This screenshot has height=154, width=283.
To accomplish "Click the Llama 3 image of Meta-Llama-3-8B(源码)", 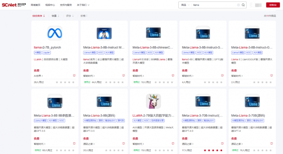I will [104, 101].
